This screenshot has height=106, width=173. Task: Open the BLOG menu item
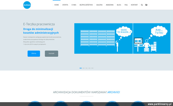[x=119, y=5]
